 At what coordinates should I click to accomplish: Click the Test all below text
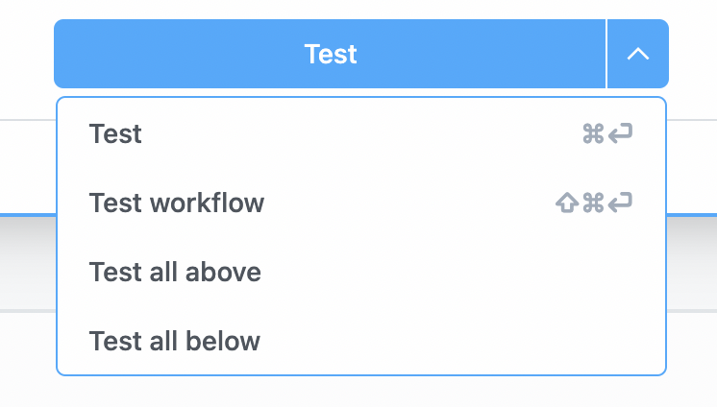tap(174, 341)
